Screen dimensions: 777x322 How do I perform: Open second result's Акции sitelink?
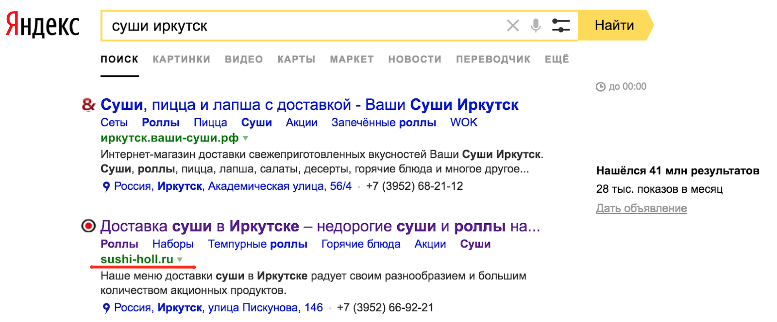pyautogui.click(x=430, y=244)
